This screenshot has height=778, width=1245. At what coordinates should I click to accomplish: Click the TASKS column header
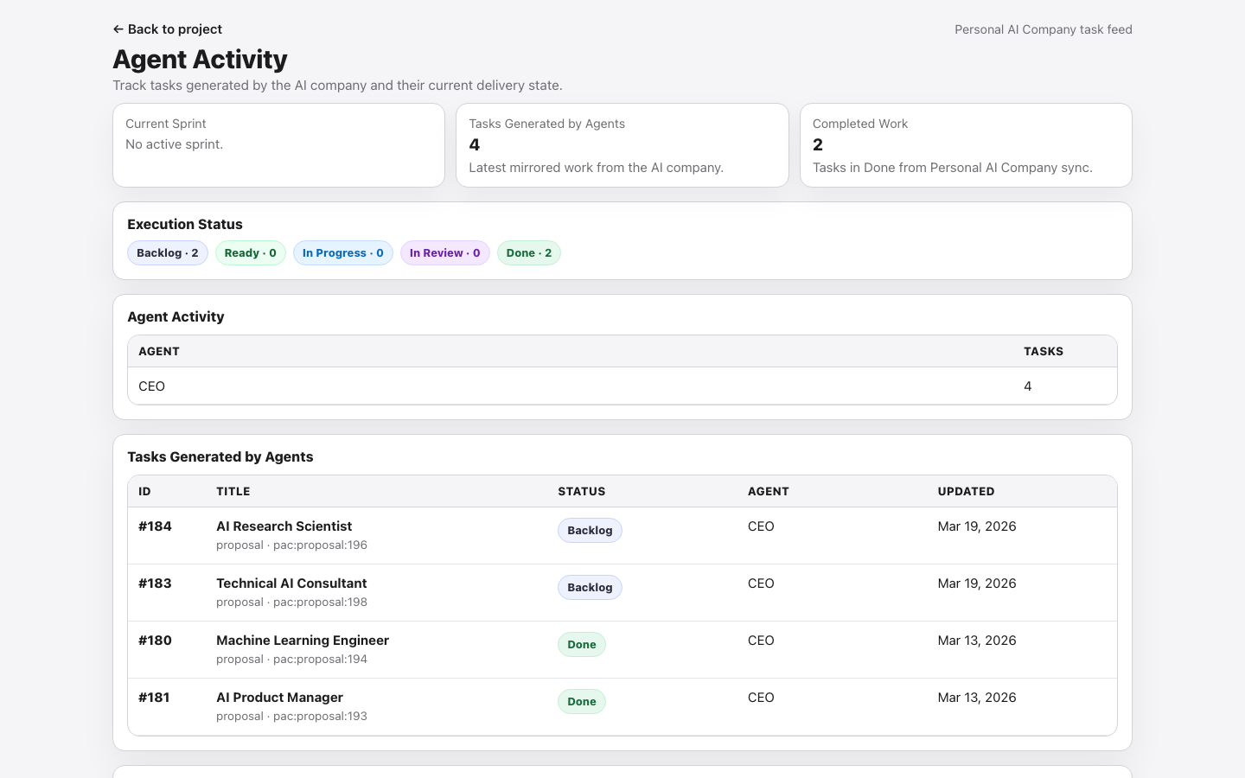1044,352
